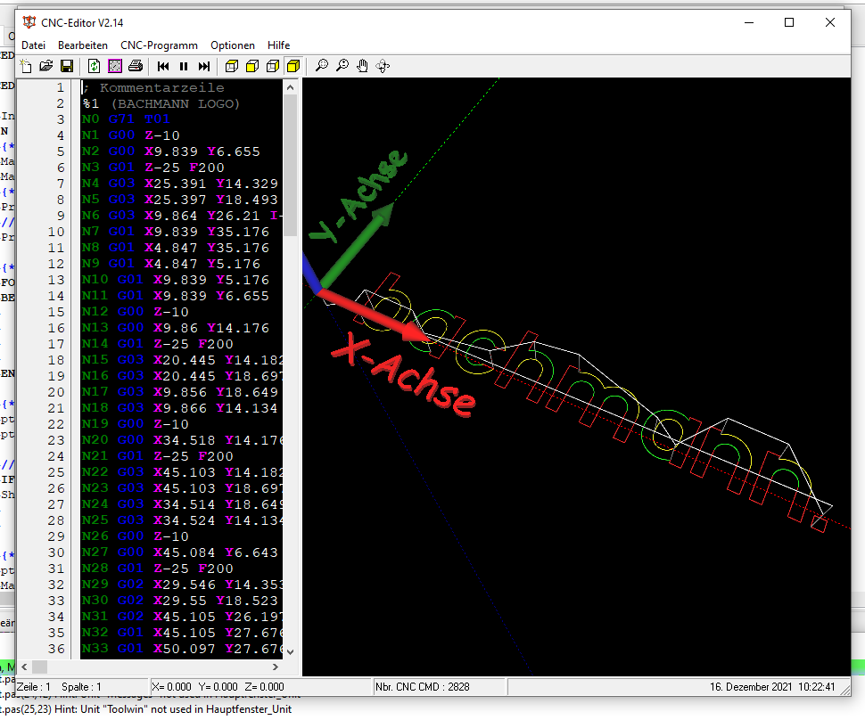Viewport: 865px width, 720px height.
Task: Jump to simulation start with rewind button
Action: (x=163, y=66)
